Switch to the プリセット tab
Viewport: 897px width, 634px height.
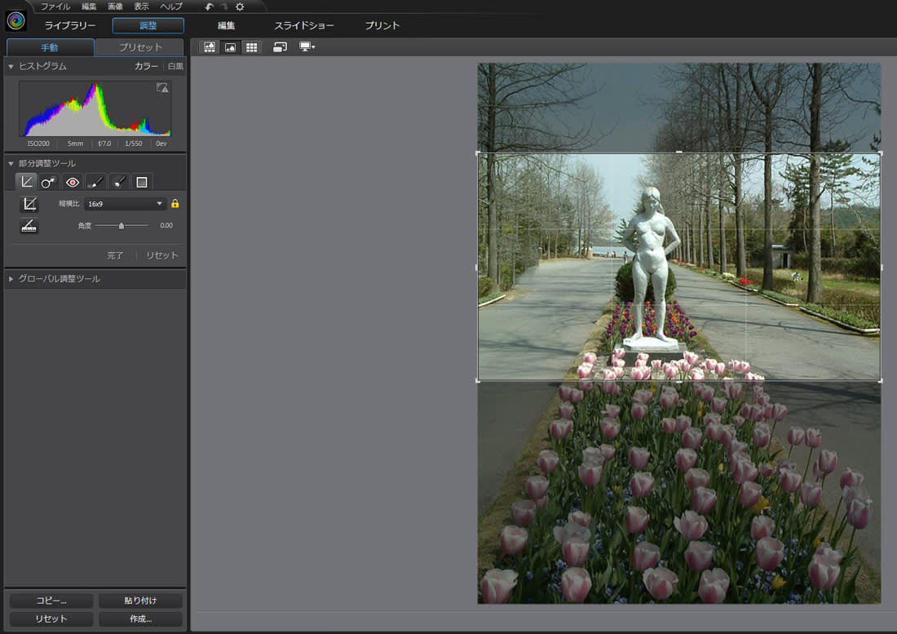coord(140,47)
